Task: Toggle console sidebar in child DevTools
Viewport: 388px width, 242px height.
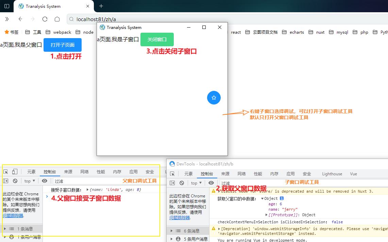Action: (x=172, y=183)
